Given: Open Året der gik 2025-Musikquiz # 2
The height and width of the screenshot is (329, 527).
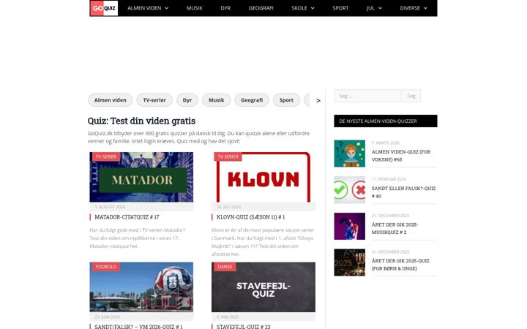Looking at the screenshot, I should 395,228.
